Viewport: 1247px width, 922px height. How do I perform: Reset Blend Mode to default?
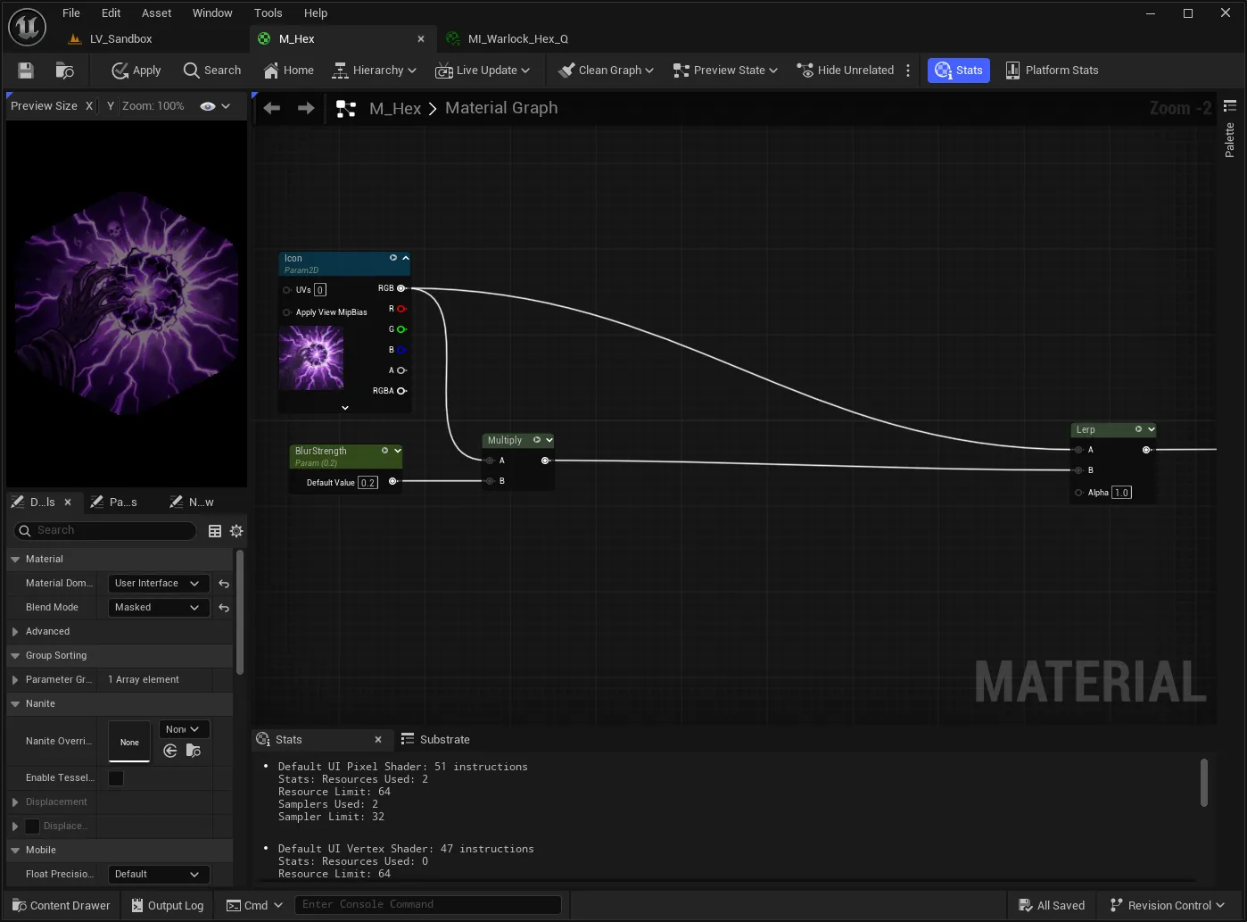click(x=224, y=608)
